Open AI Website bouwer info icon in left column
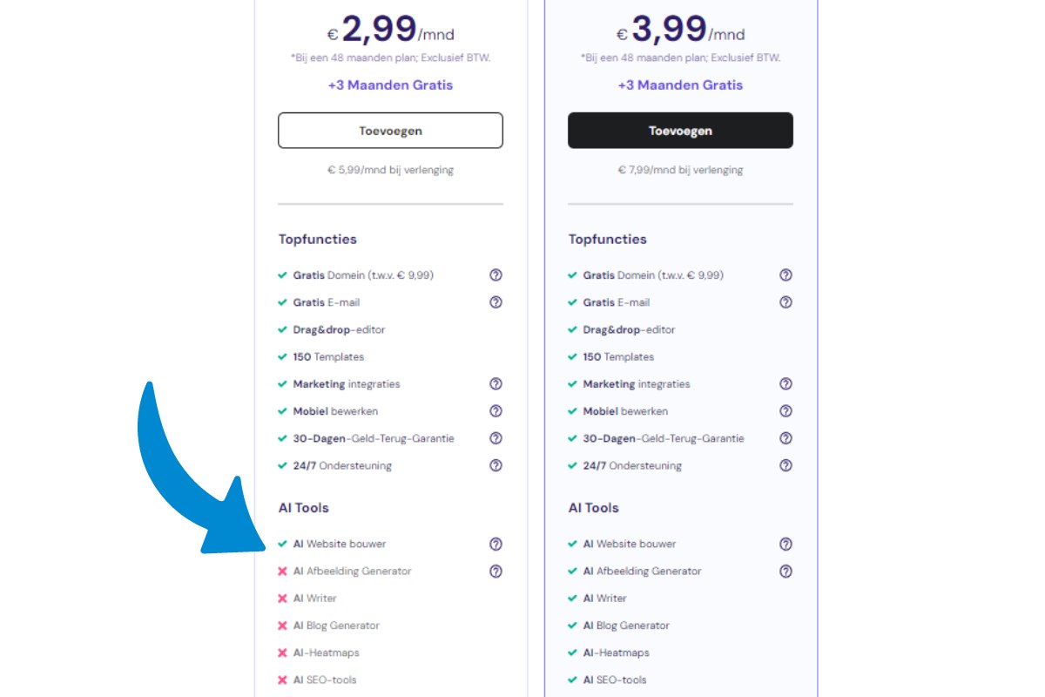This screenshot has height=697, width=1045. point(496,544)
